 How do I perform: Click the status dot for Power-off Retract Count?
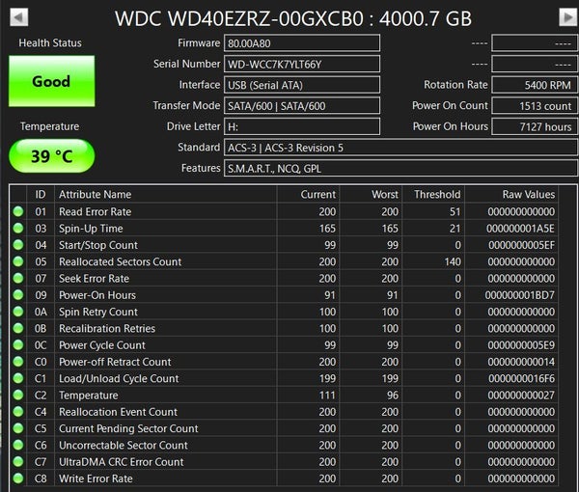(x=18, y=362)
